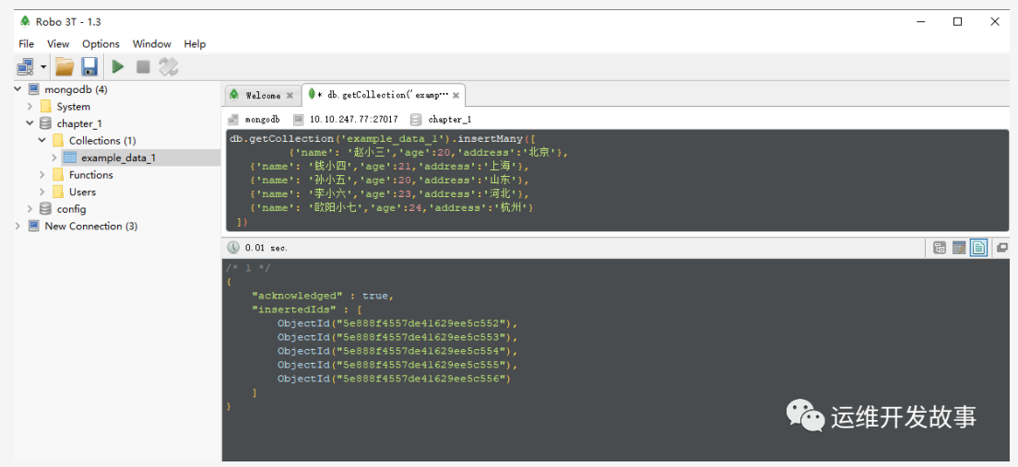Click the Collections folder icon

click(58, 141)
